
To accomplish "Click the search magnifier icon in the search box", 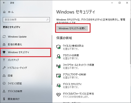I will tap(47, 19).
